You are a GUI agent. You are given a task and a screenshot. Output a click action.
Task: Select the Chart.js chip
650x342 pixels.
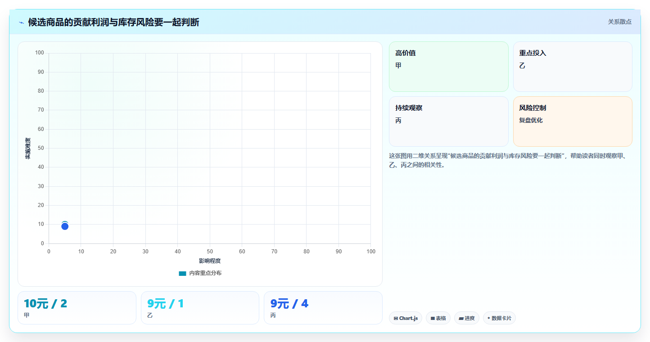(x=406, y=318)
